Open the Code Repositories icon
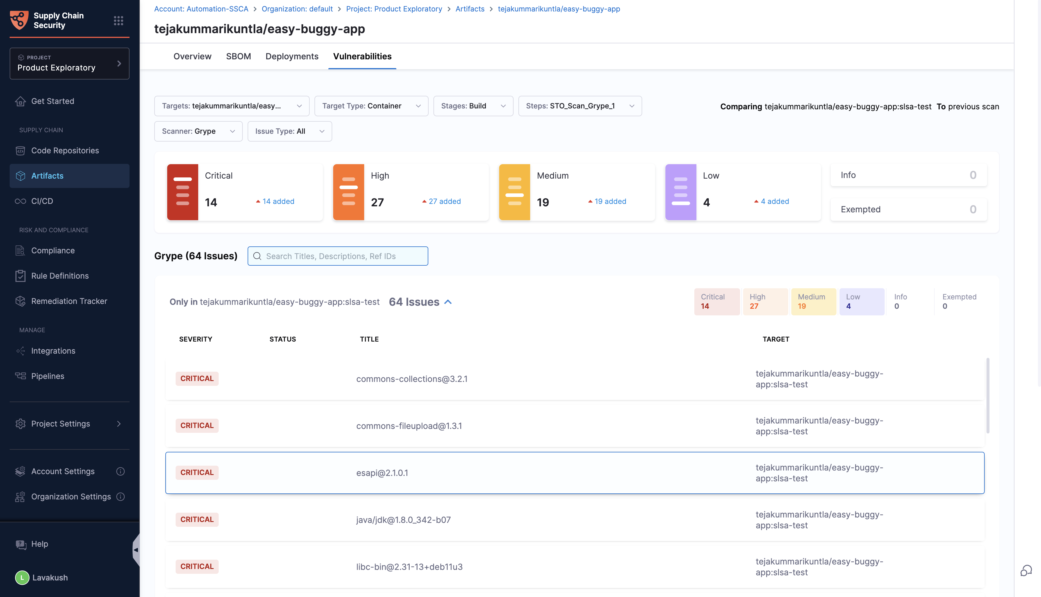The width and height of the screenshot is (1041, 597). [x=20, y=151]
